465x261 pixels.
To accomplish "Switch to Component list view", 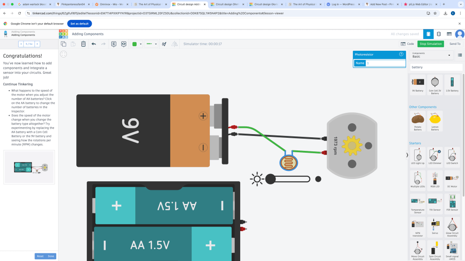I will click(x=449, y=34).
